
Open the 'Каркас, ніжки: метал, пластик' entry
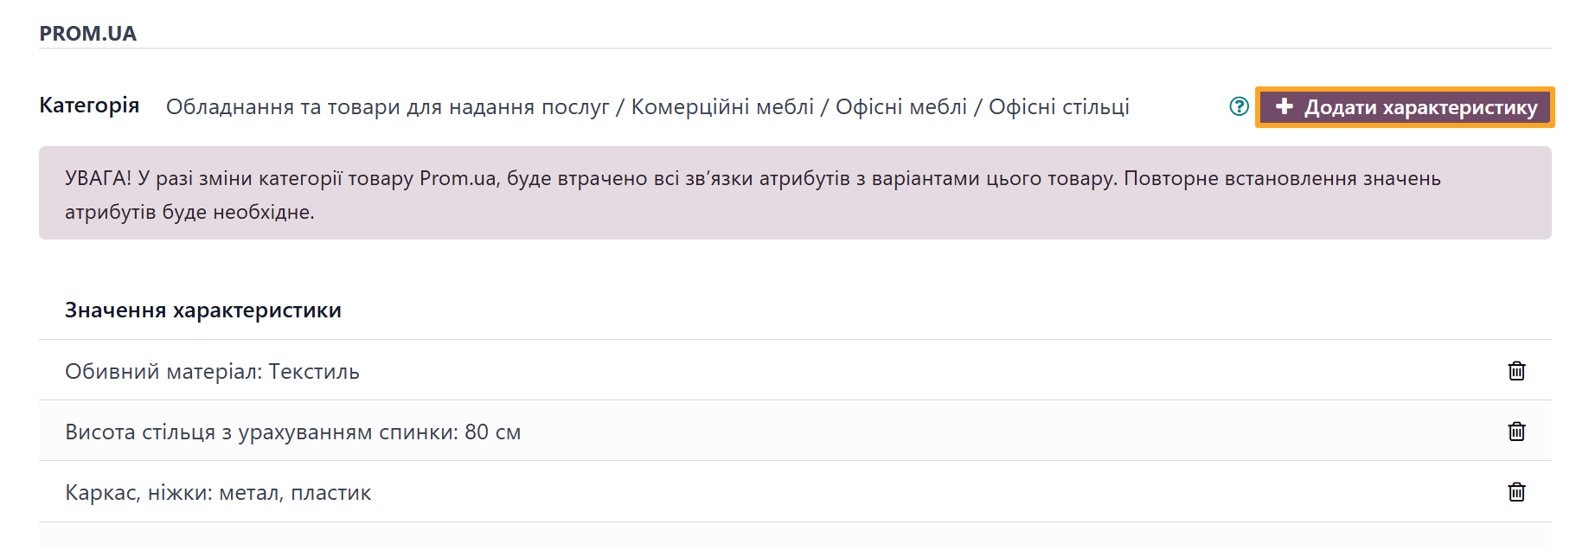(x=218, y=493)
